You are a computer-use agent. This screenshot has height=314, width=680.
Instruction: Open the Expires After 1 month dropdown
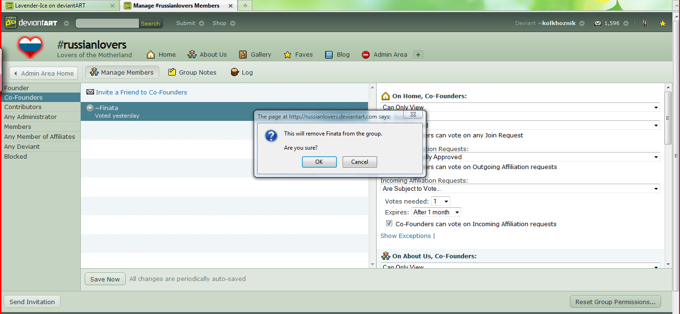436,212
